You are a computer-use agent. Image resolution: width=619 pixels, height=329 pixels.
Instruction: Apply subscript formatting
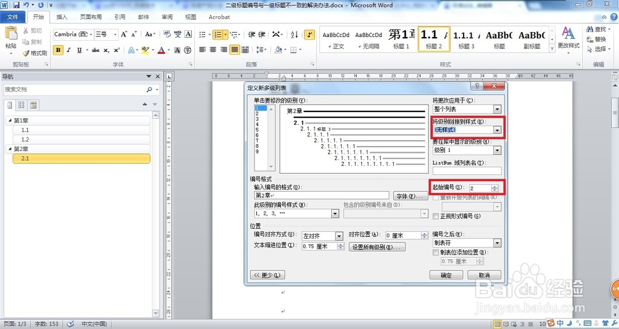tap(106, 50)
